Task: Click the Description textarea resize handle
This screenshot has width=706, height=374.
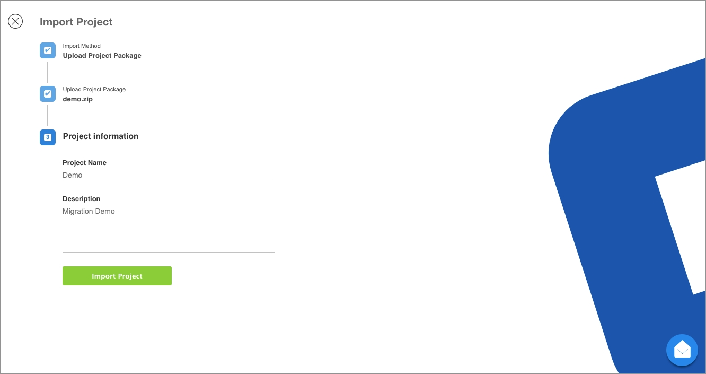Action: coord(272,249)
